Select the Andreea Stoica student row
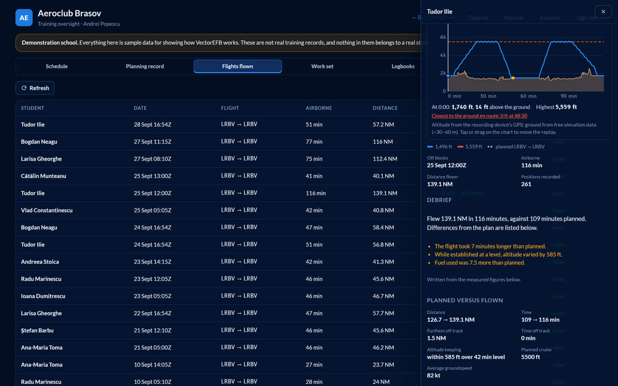The height and width of the screenshot is (386, 618). (218, 262)
